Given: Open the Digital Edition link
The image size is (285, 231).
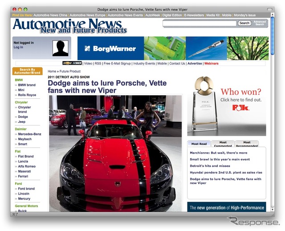Looking at the screenshot, I should [x=172, y=15].
